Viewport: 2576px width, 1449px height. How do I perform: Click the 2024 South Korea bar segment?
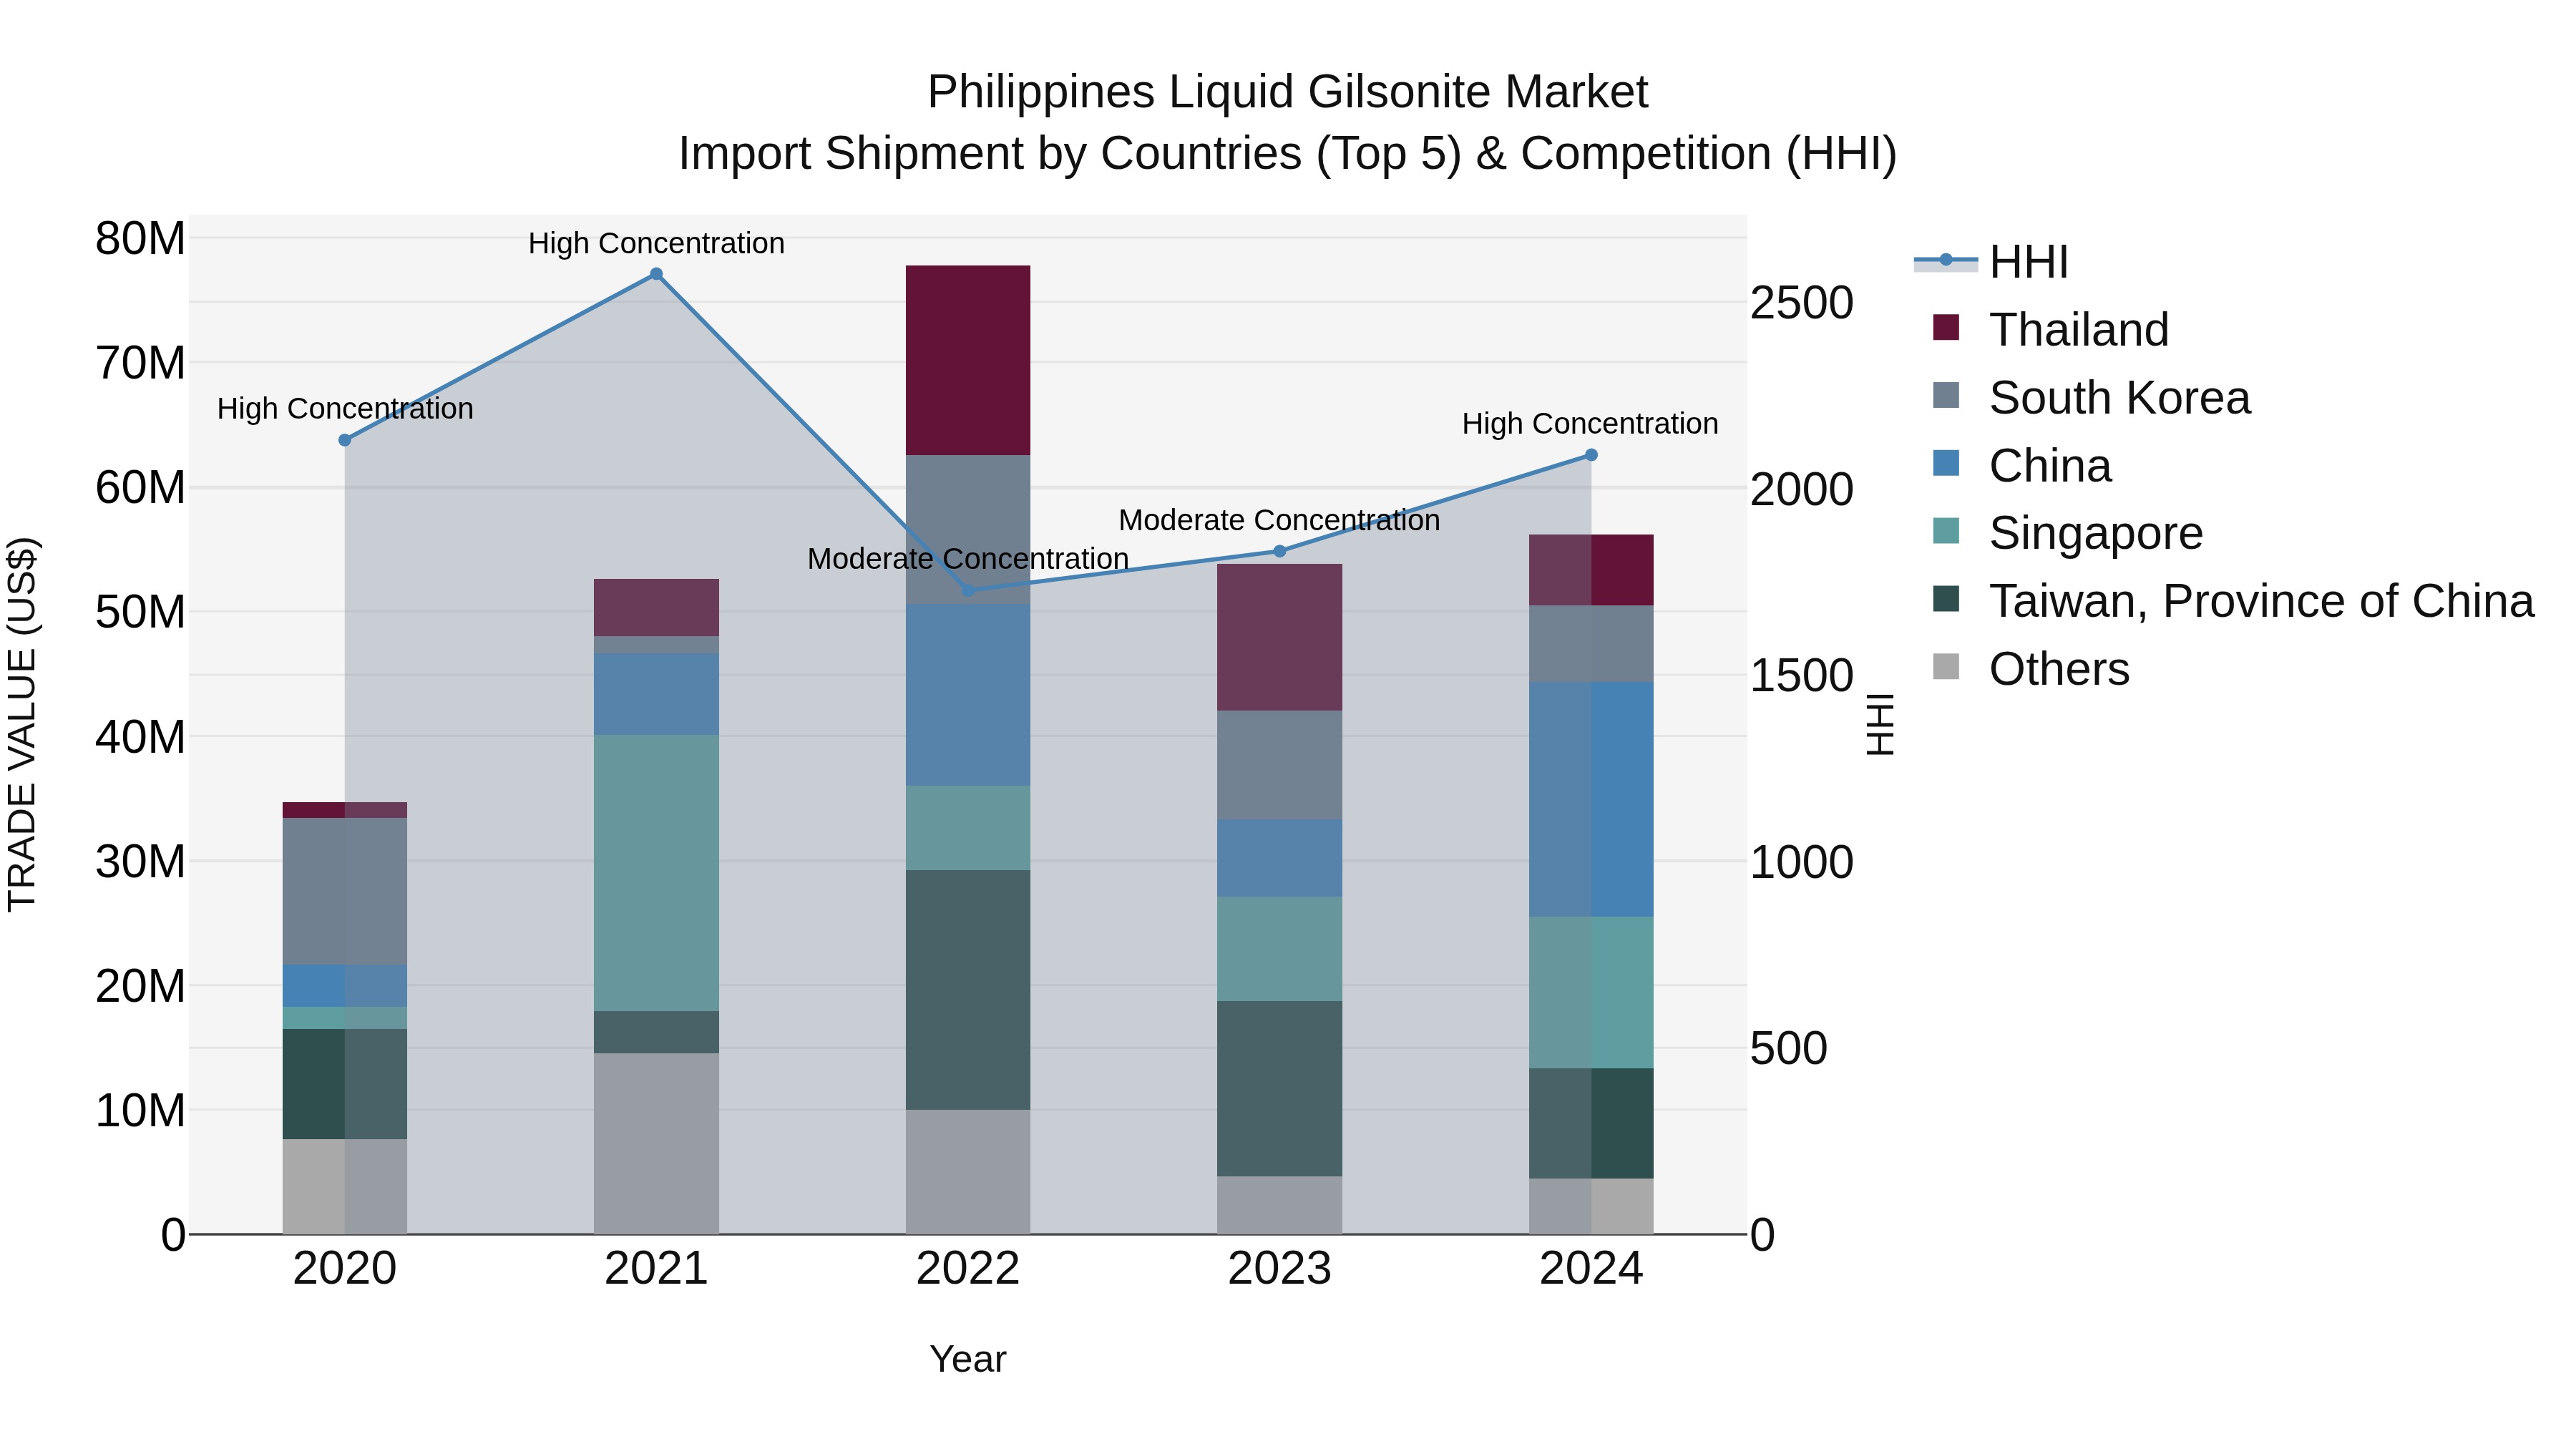pos(1591,644)
